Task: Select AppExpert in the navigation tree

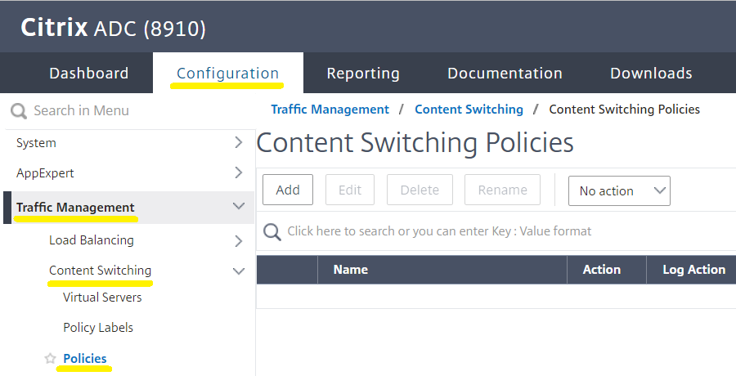Action: click(x=45, y=172)
